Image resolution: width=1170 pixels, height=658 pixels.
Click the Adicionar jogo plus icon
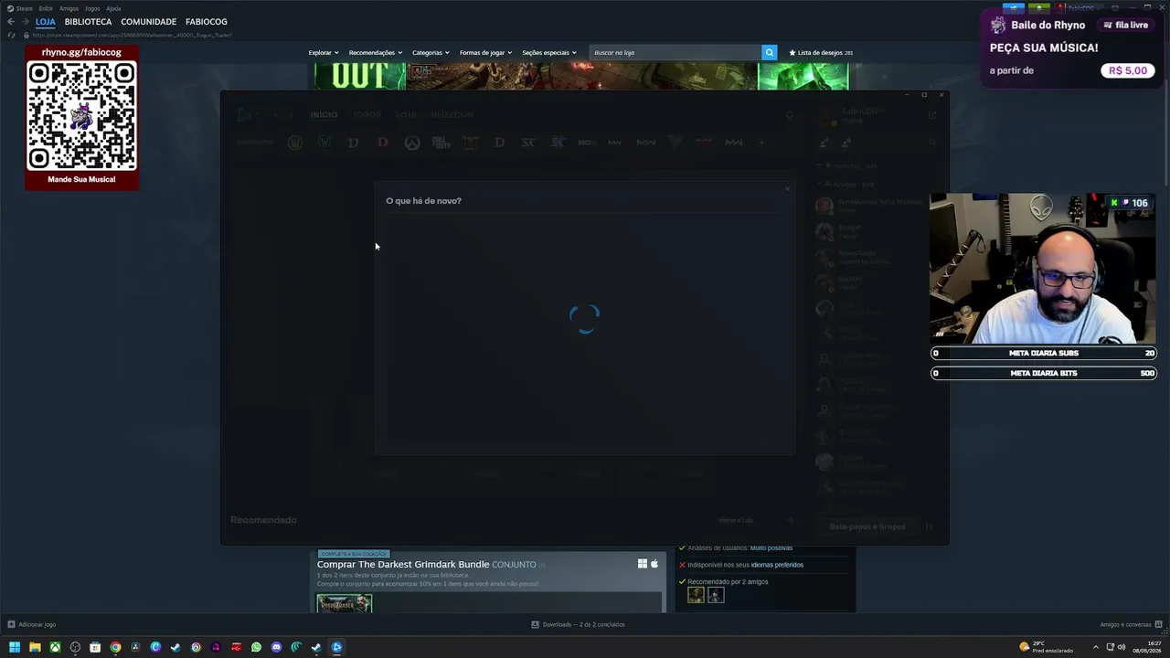coord(11,625)
